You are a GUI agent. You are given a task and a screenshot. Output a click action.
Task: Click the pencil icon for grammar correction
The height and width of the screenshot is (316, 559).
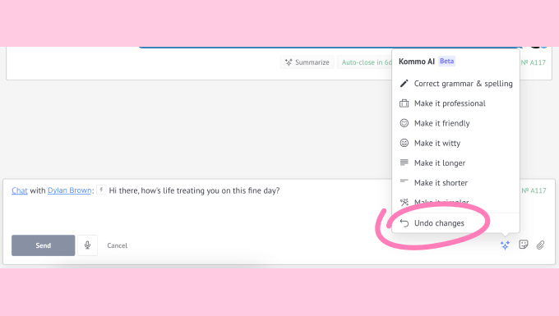[404, 83]
